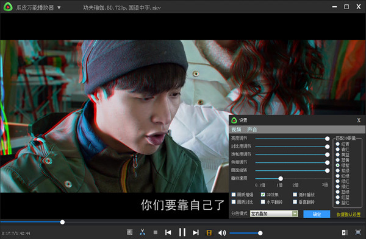This screenshot has height=239, width=366.
Task: Open the 瓜皮万能播放器 title dropdown arrow
Action: [59, 8]
